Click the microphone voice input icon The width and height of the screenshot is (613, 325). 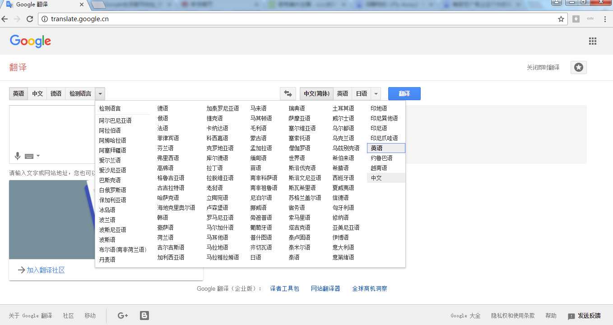pyautogui.click(x=18, y=156)
